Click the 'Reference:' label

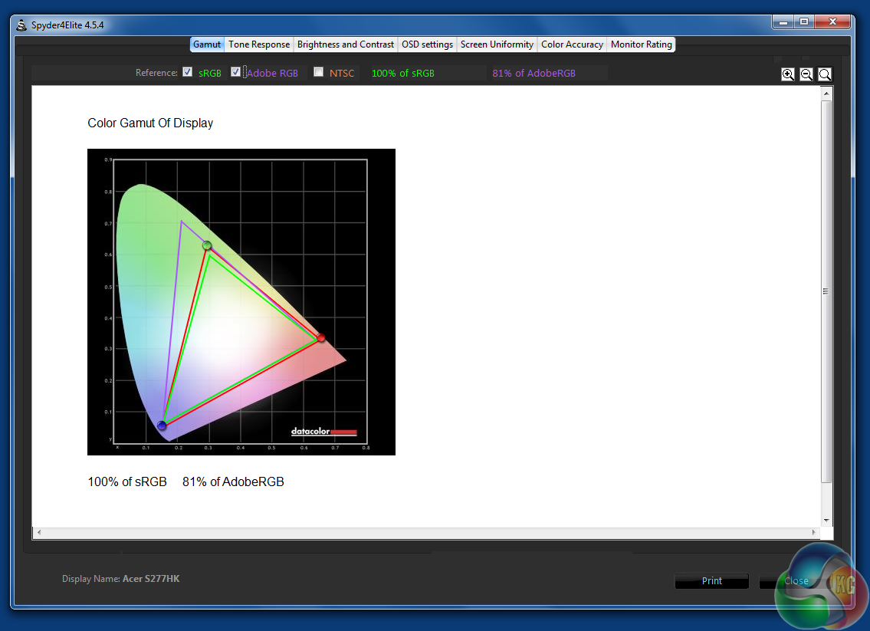[x=156, y=73]
